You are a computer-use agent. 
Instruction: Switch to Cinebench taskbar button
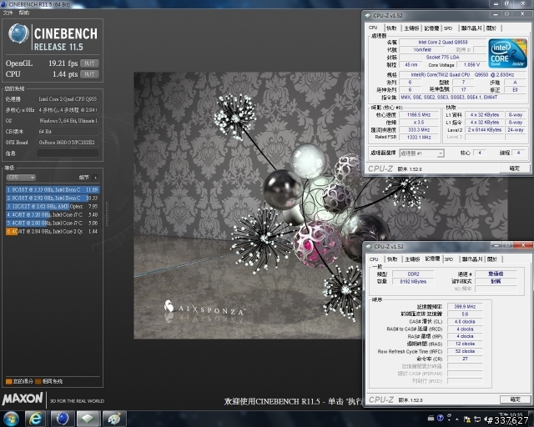(x=62, y=419)
